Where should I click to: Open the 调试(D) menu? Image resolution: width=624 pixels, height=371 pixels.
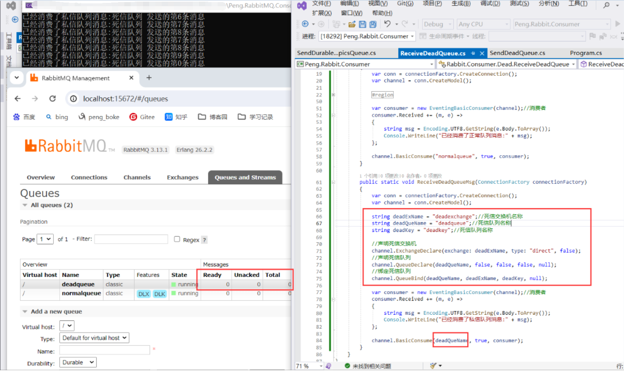(490, 3)
